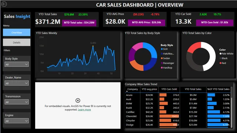Image resolution: width=237 pixels, height=133 pixels.
Task: Select the Chrysler row
Action: pyautogui.click(x=178, y=120)
